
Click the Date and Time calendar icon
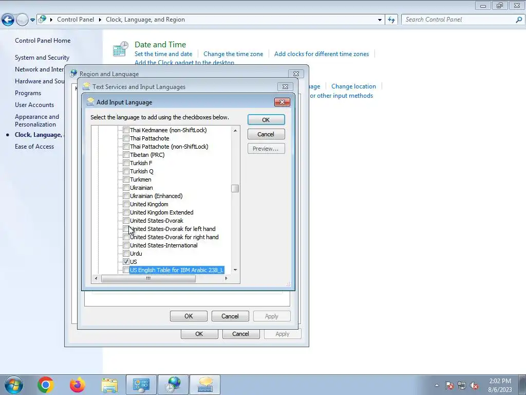coord(121,49)
